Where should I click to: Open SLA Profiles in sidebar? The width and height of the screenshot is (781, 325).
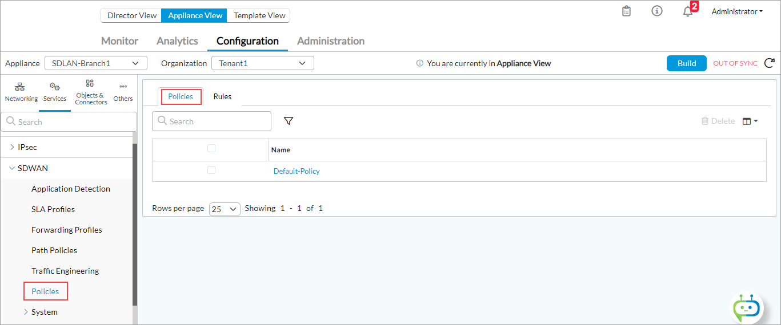point(53,209)
